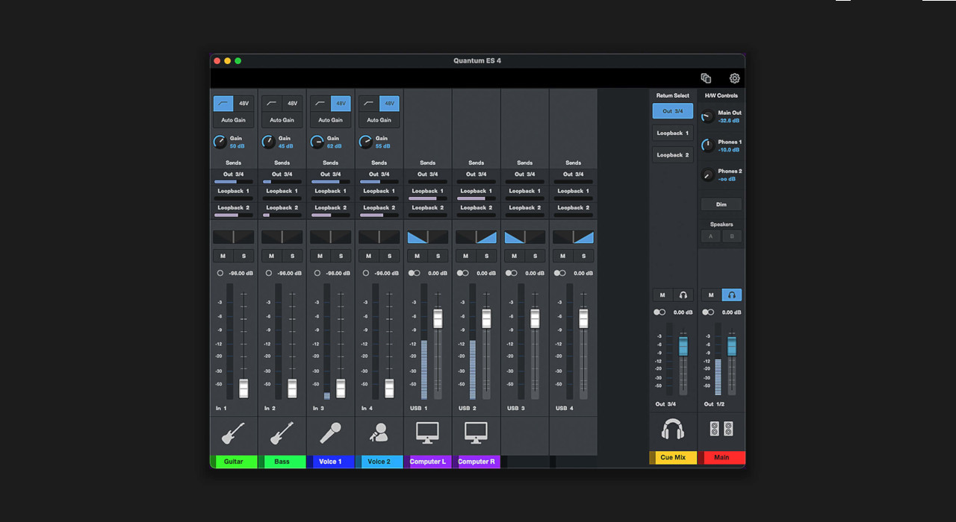Solo the Bass channel
The image size is (956, 522).
[292, 256]
